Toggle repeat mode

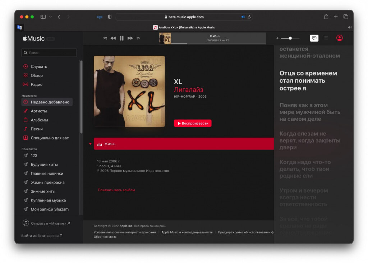(x=139, y=38)
